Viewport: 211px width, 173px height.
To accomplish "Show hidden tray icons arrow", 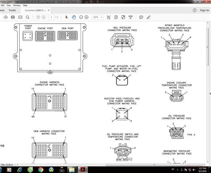I will pos(178,169).
